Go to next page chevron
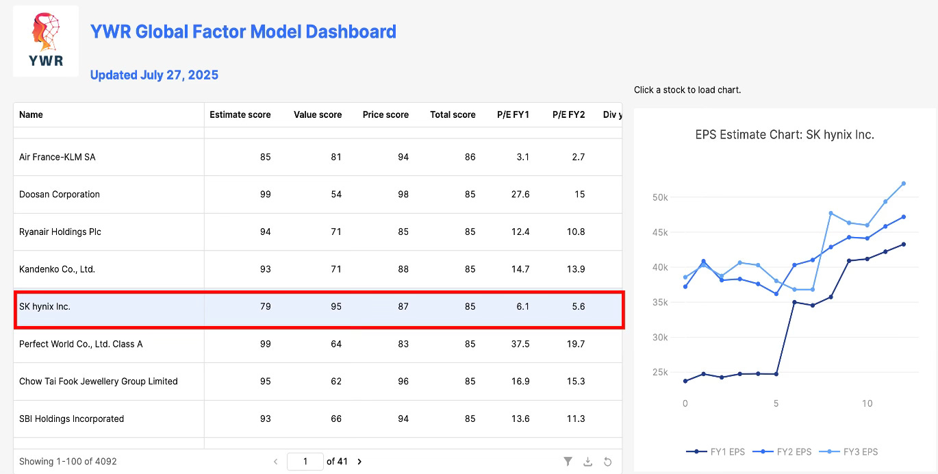Image resolution: width=938 pixels, height=474 pixels. (359, 462)
